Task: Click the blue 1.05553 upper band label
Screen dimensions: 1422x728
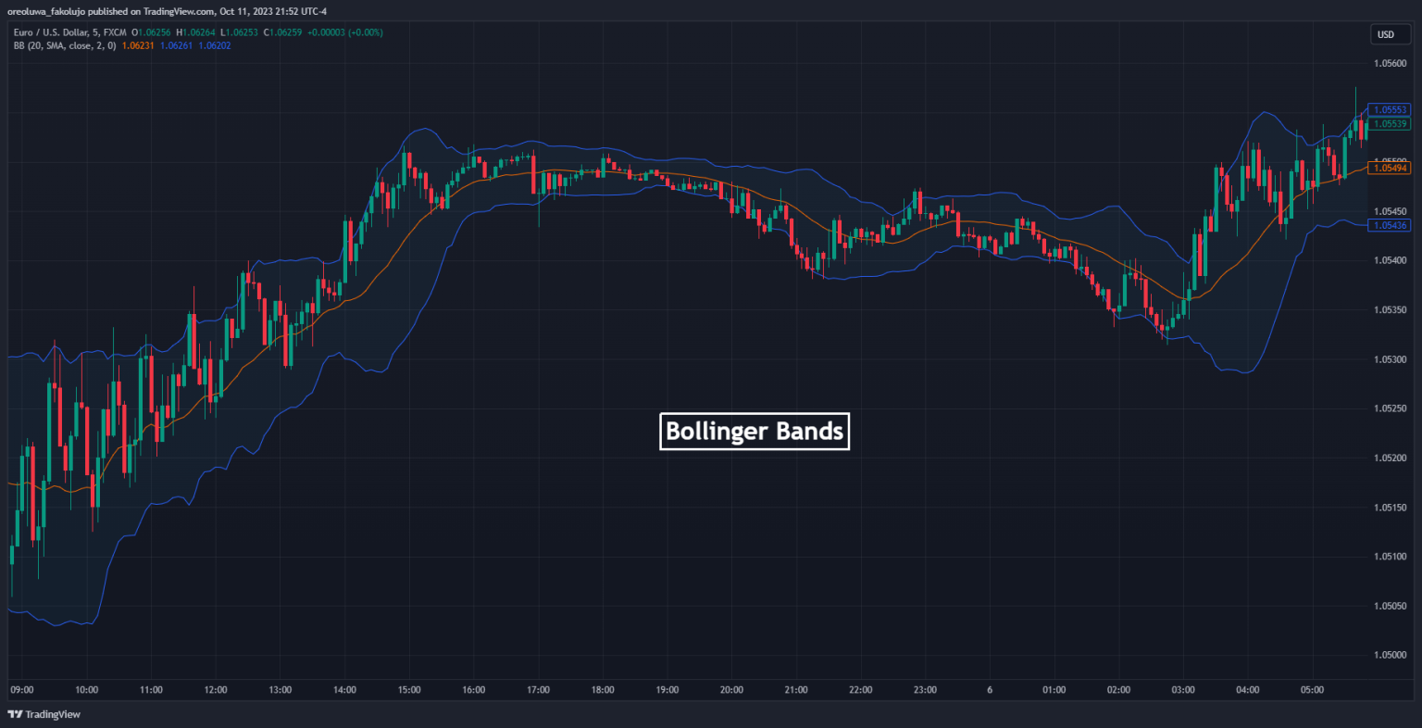Action: [x=1389, y=109]
